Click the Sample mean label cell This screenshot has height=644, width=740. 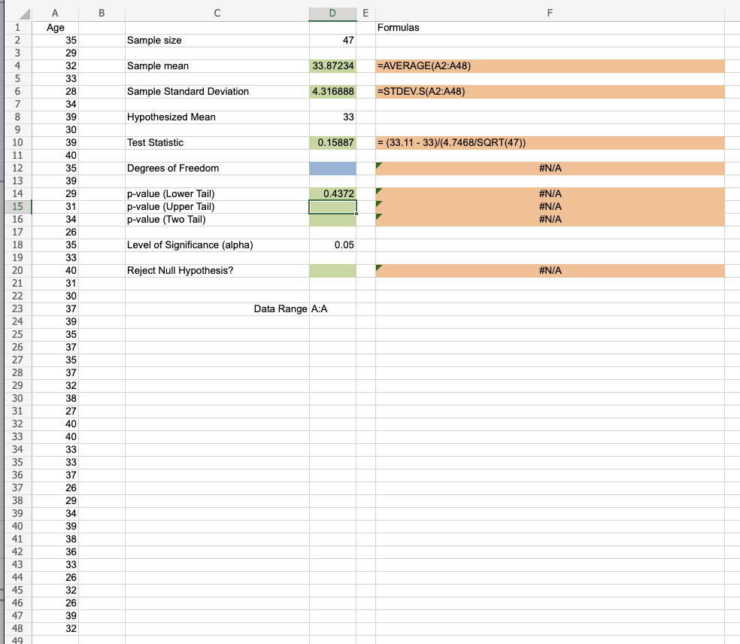click(217, 65)
